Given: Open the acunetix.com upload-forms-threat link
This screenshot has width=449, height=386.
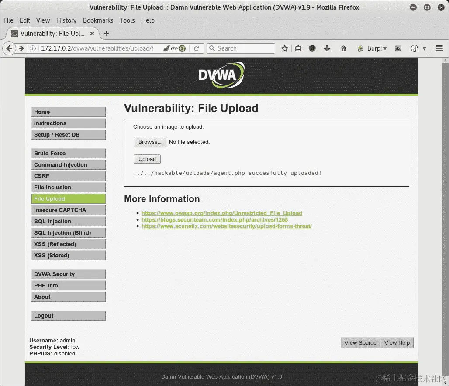Looking at the screenshot, I should coord(227,226).
